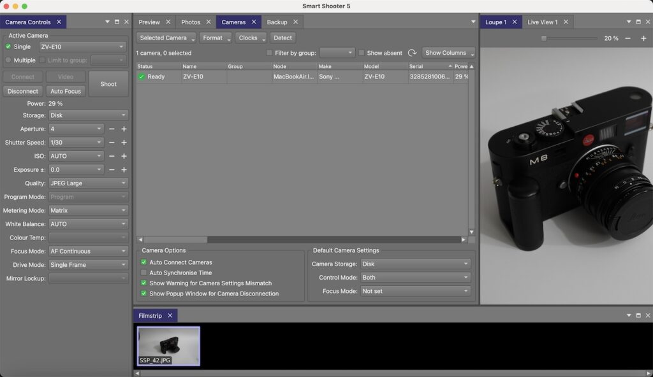
Task: Close the Cameras tab
Action: click(x=254, y=22)
